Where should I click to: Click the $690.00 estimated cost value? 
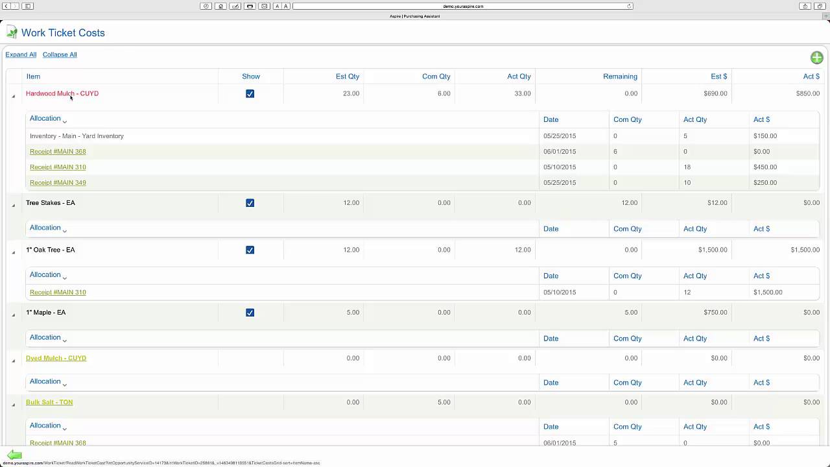[715, 93]
